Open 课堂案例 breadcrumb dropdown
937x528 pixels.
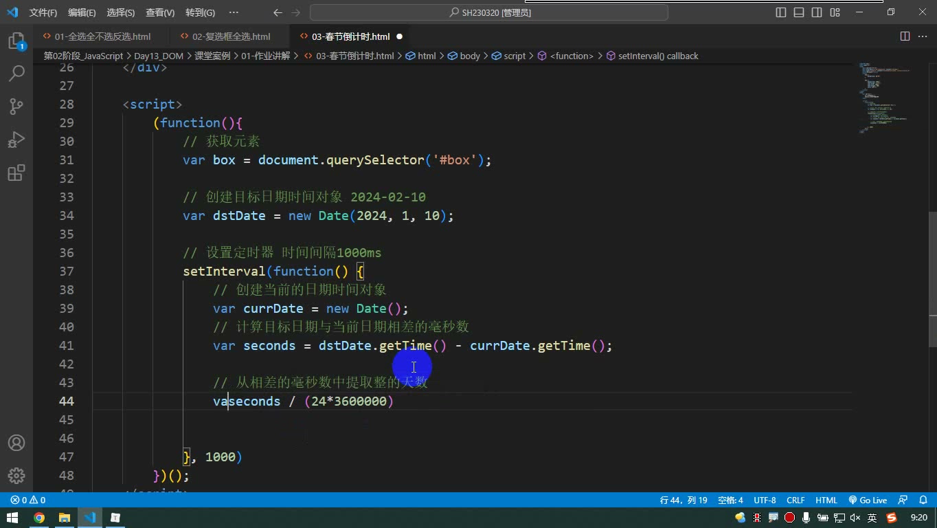(x=212, y=56)
